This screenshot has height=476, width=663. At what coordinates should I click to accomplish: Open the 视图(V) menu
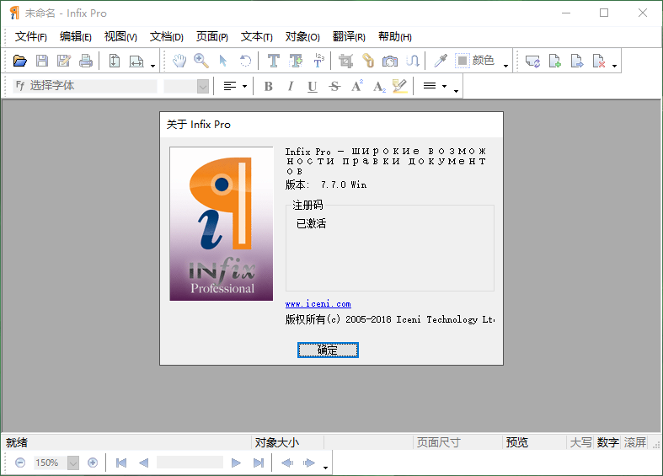[120, 37]
